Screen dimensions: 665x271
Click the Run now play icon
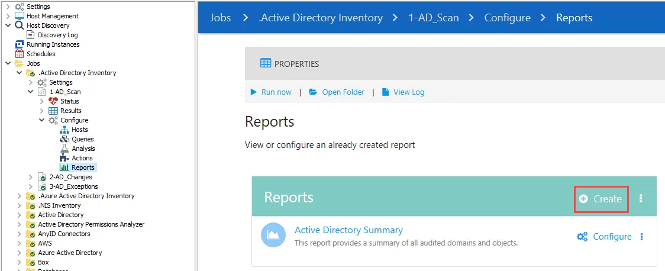254,92
